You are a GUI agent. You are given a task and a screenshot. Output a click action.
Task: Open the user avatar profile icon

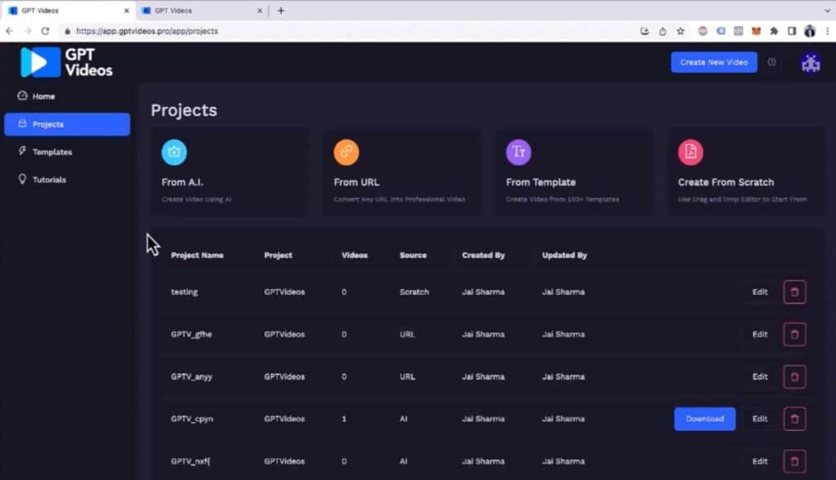coord(810,63)
